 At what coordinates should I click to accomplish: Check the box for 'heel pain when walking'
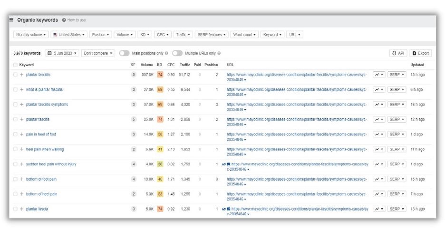click(x=15, y=149)
